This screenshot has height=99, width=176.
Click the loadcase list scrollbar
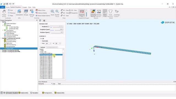click(63, 64)
